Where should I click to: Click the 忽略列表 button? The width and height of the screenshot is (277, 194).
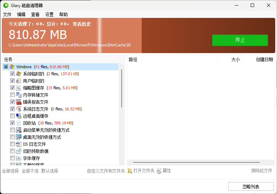coord(251,187)
